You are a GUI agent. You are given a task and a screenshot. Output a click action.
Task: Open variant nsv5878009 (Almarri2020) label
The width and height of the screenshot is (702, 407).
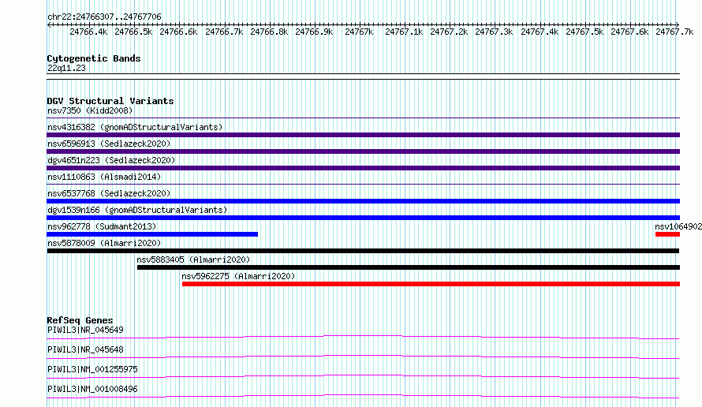click(104, 243)
